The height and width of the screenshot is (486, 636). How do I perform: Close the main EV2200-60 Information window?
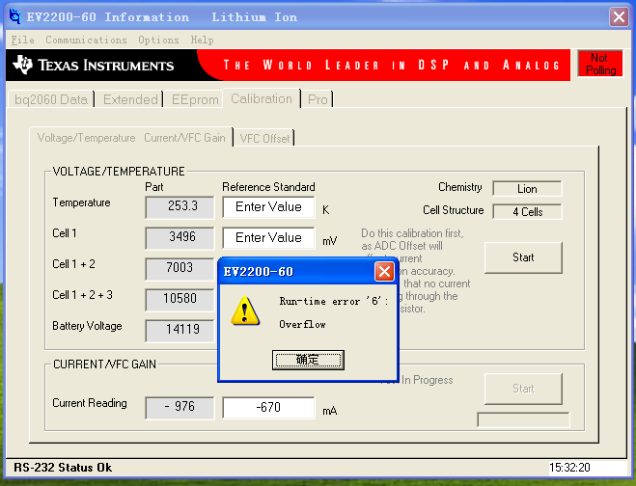(x=619, y=17)
